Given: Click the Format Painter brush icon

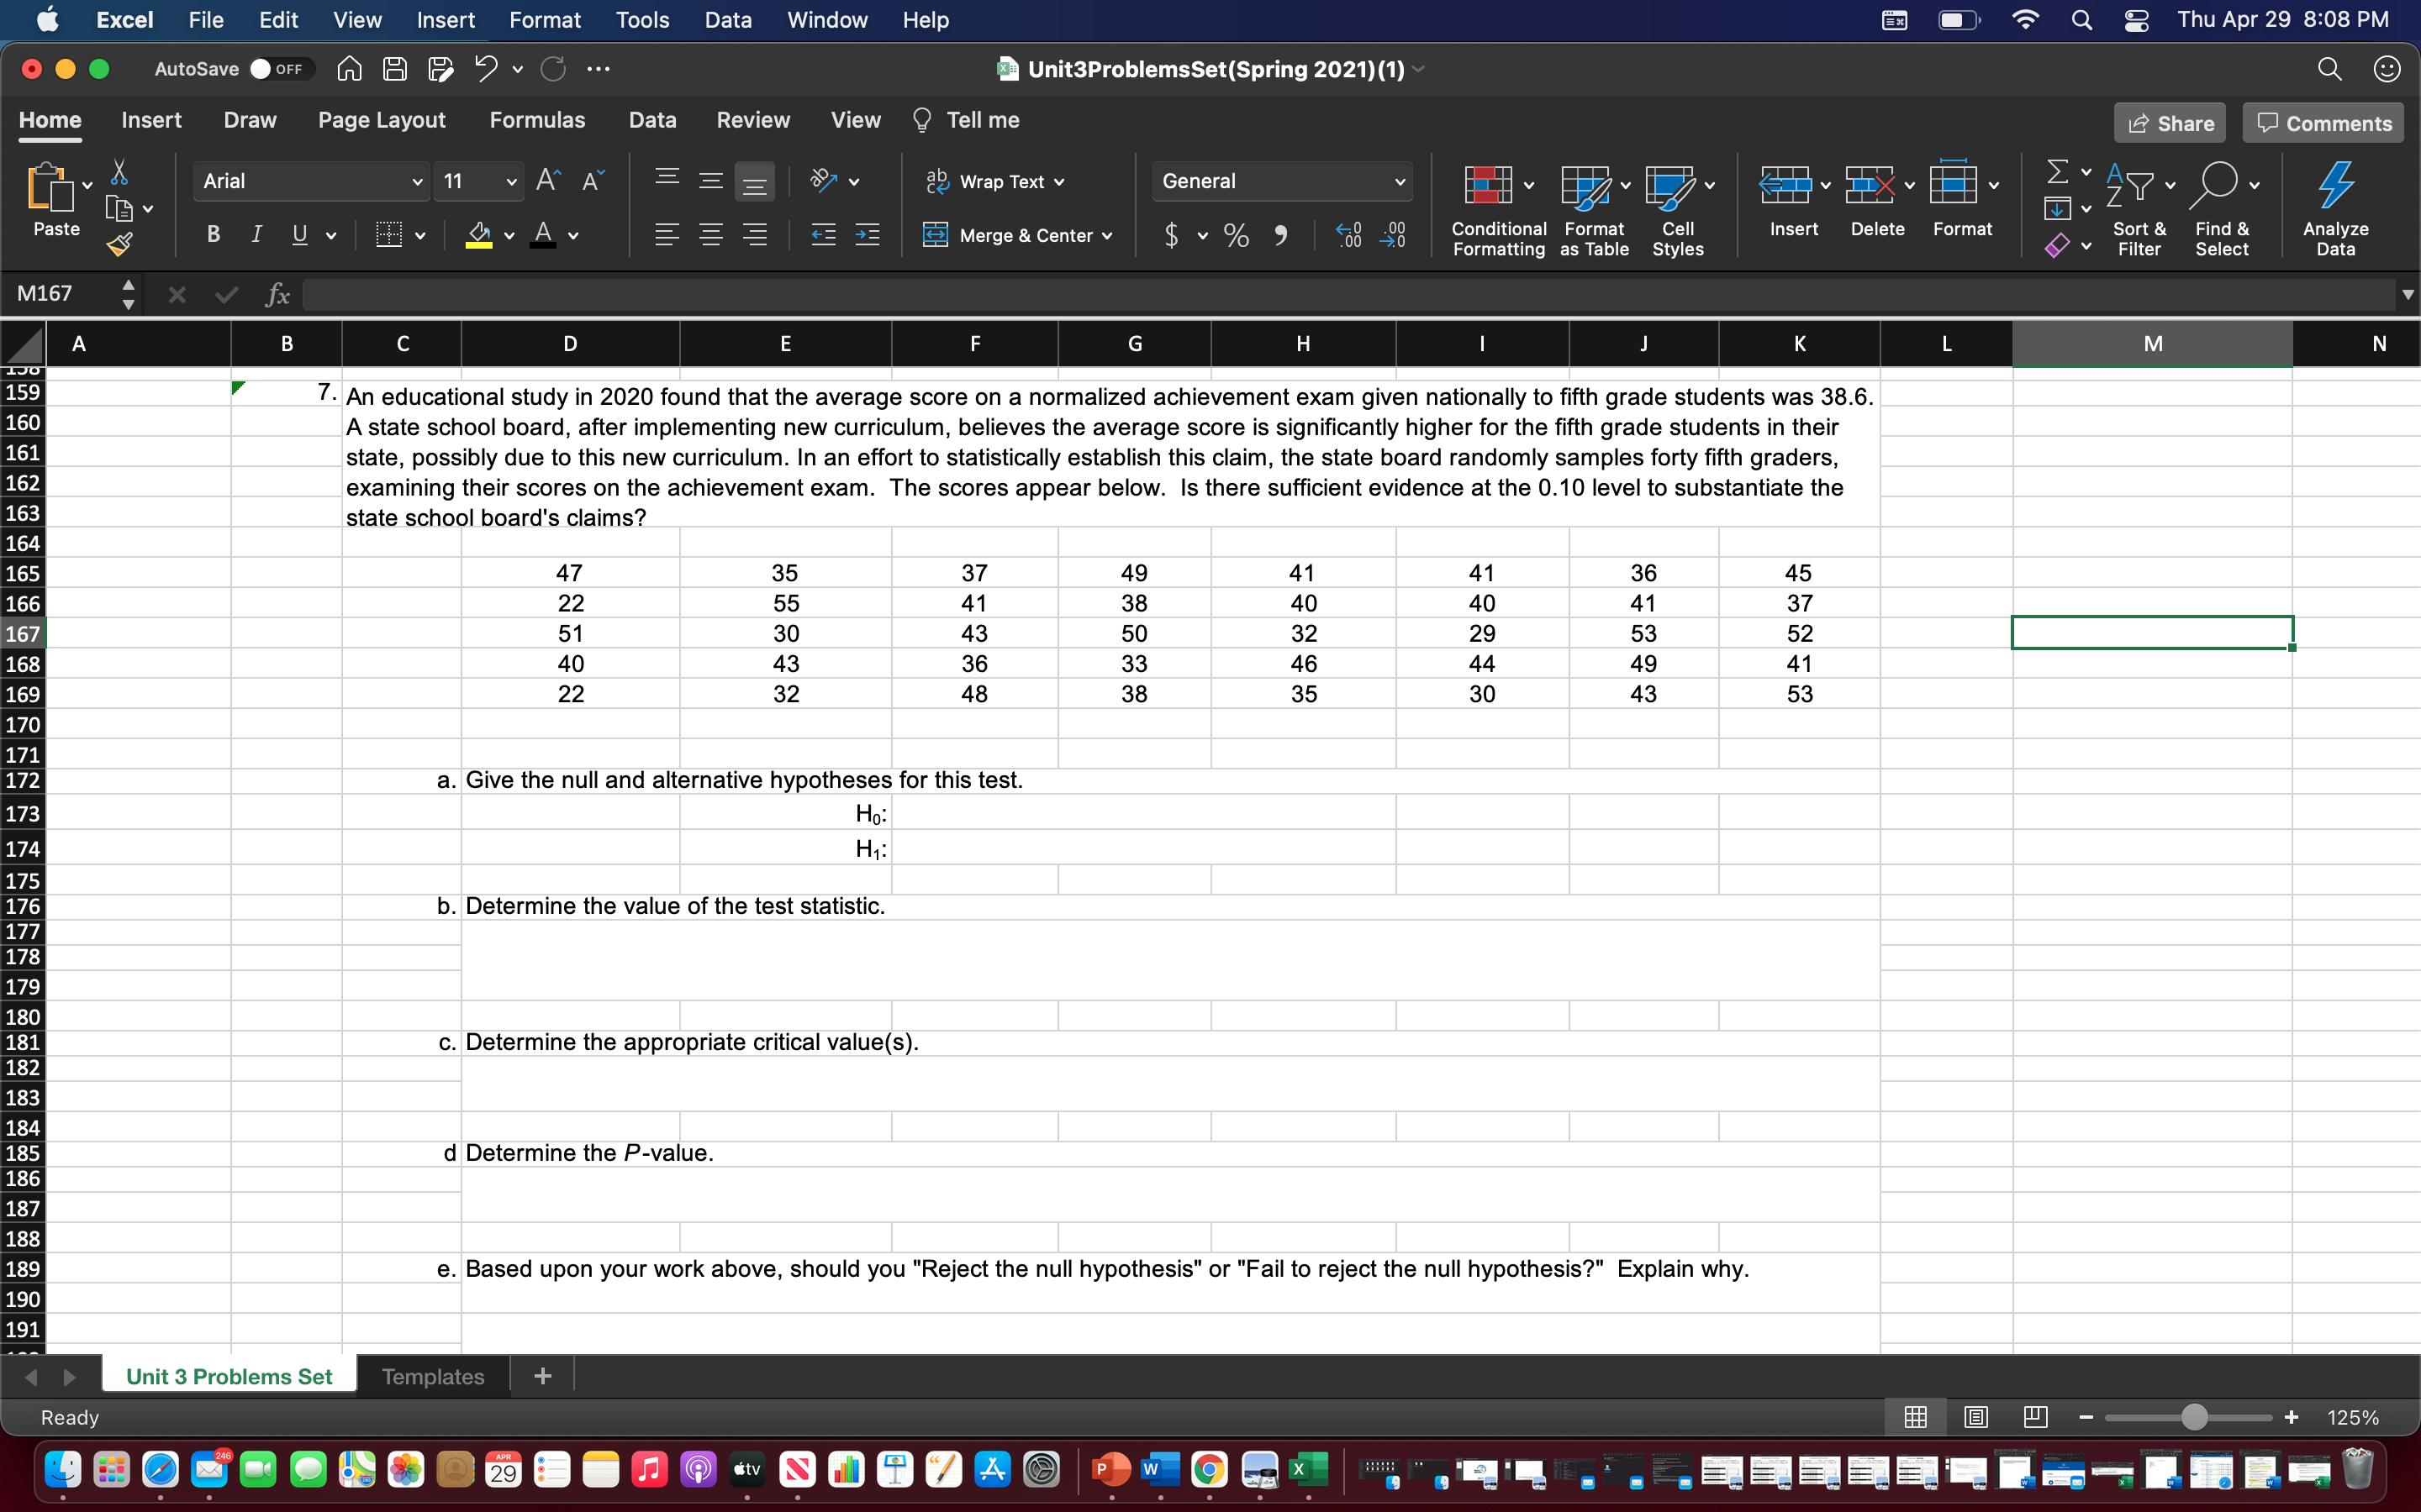Looking at the screenshot, I should pos(119,244).
